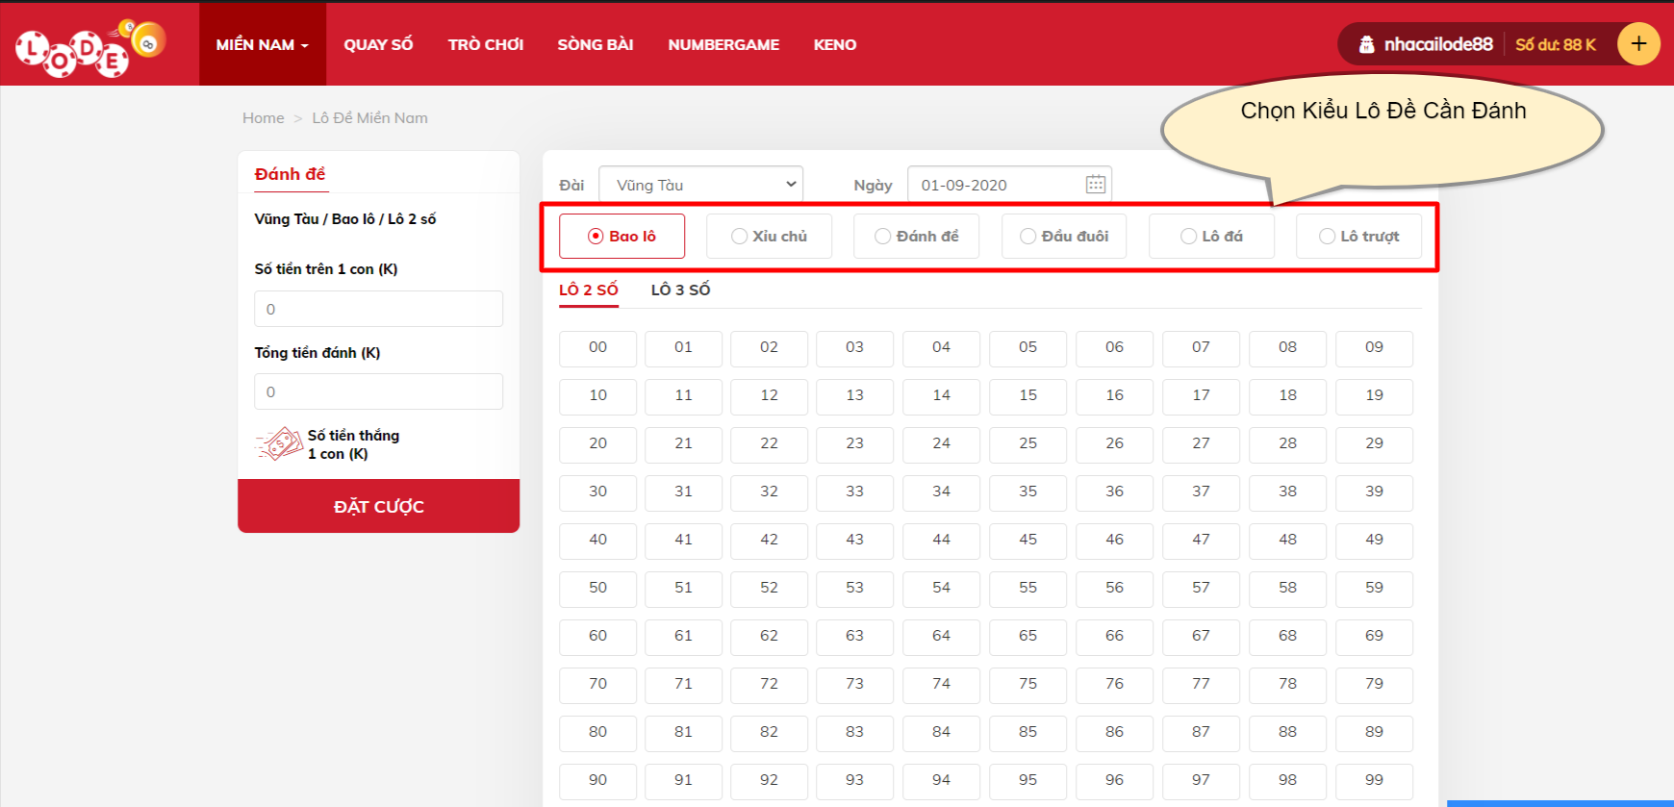Image resolution: width=1674 pixels, height=807 pixels.
Task: Click the ĐẶT CƯỢC button
Action: point(378,506)
